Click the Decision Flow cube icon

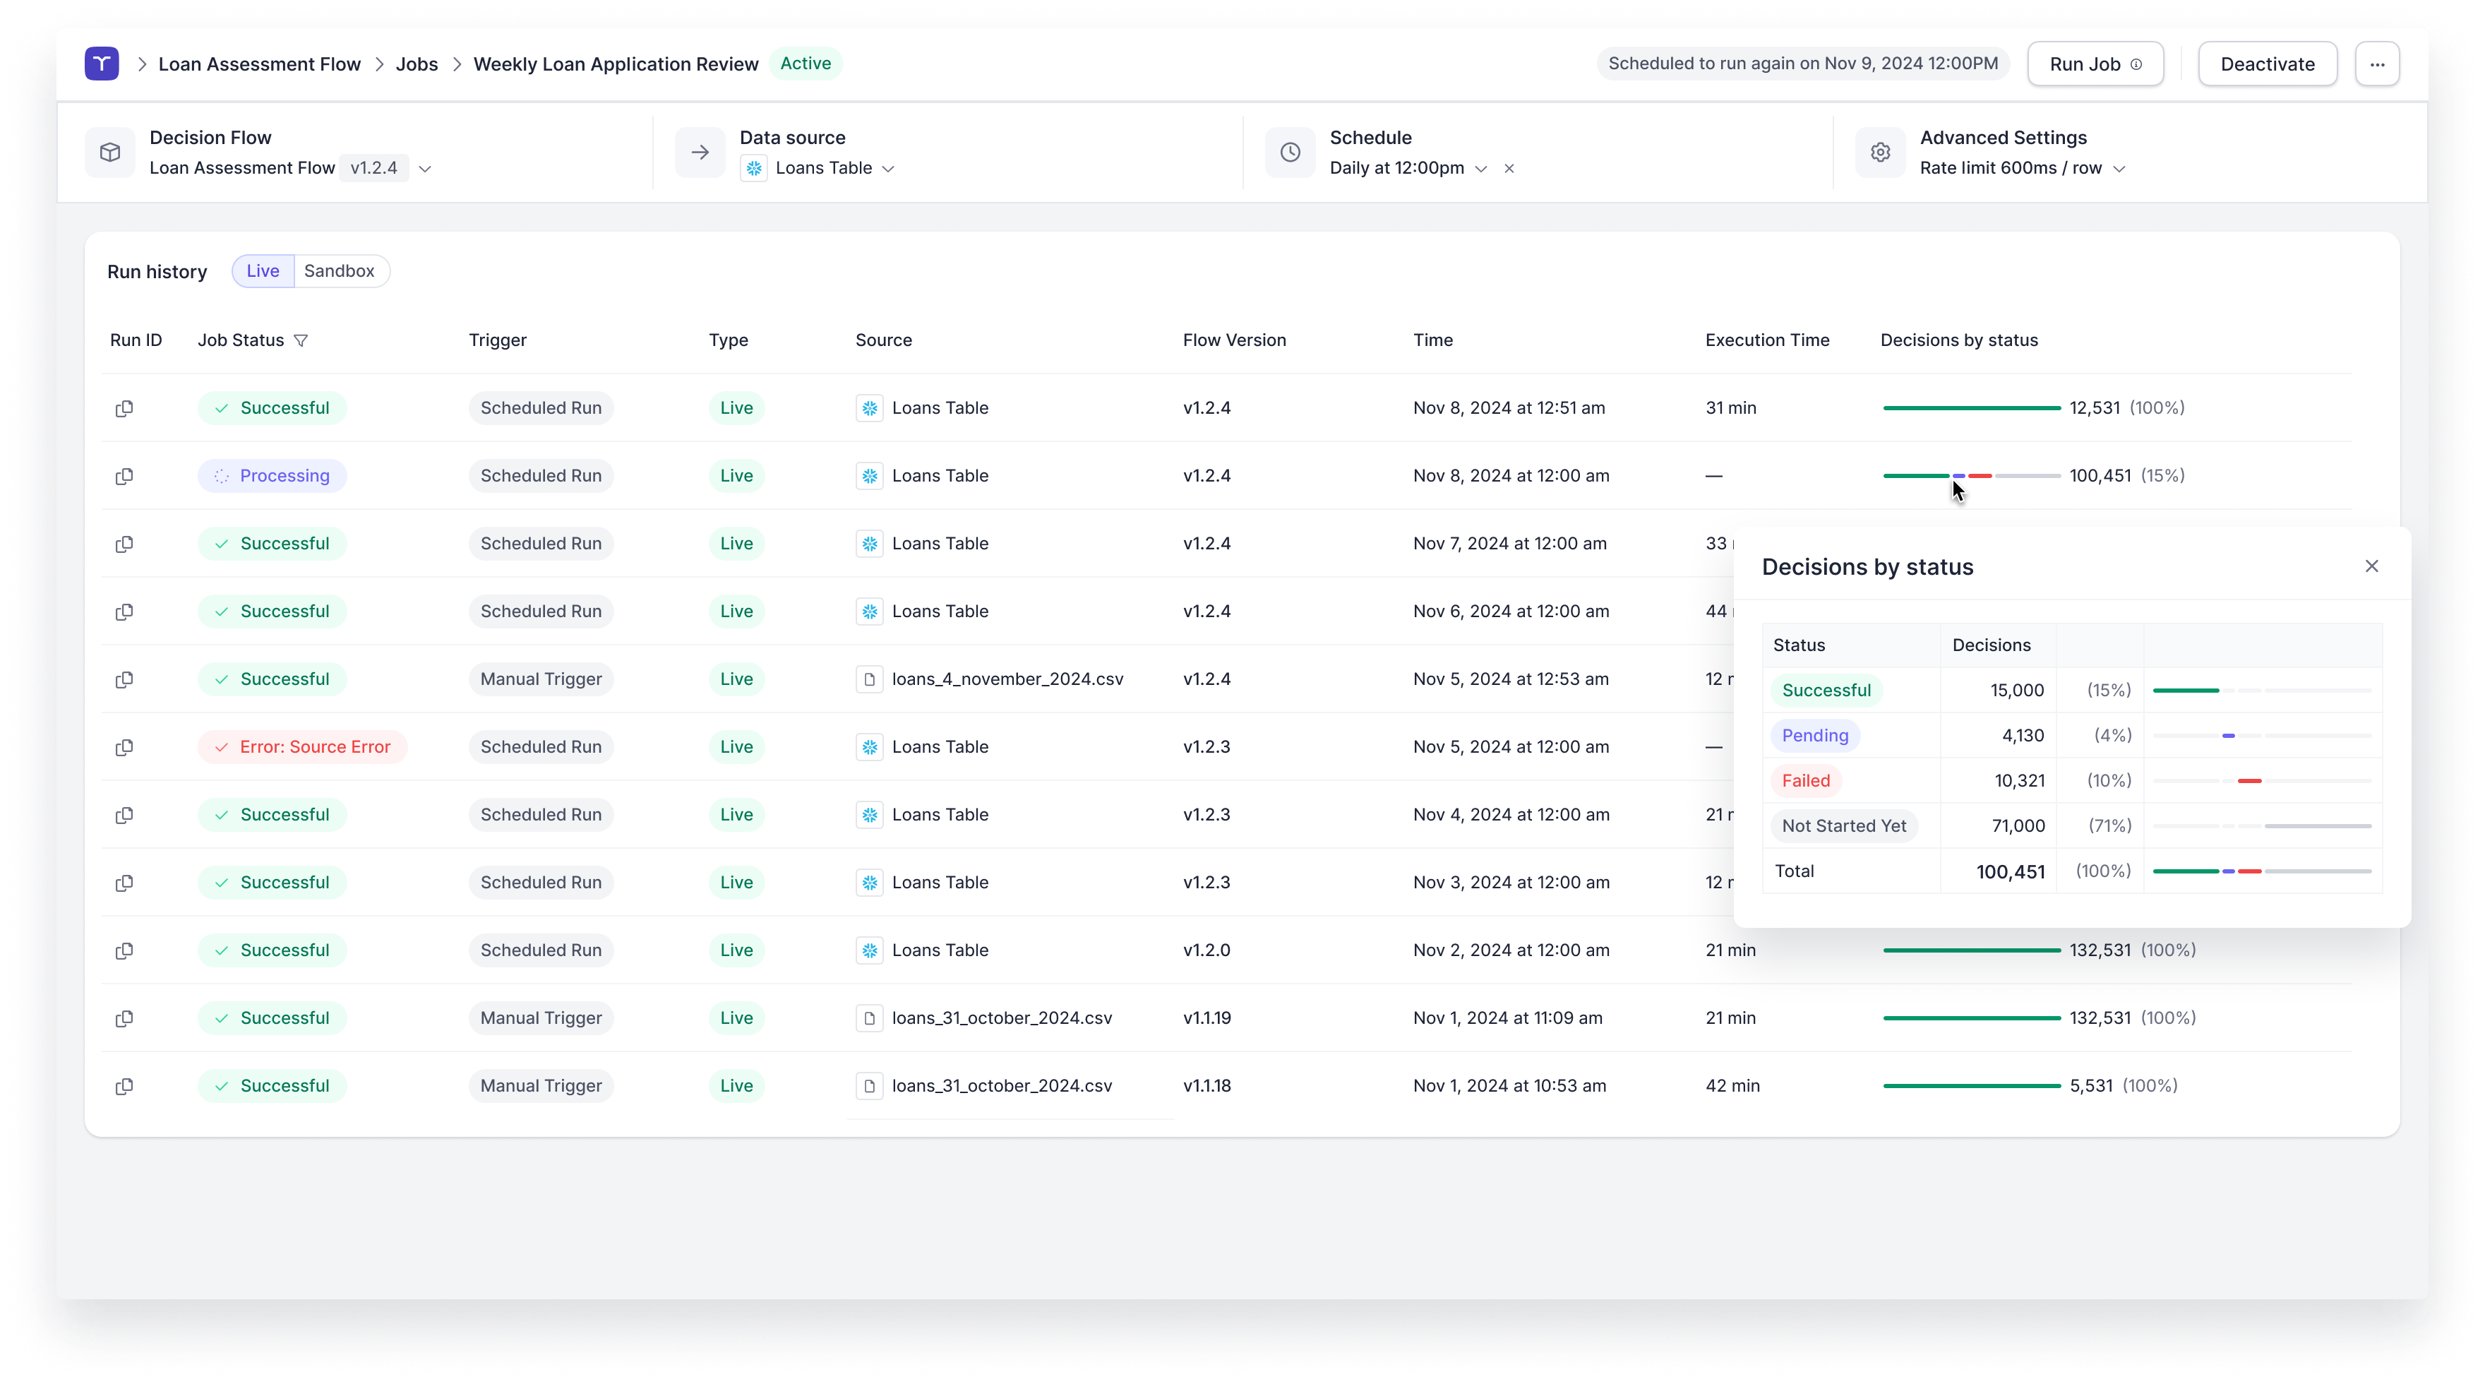(110, 153)
